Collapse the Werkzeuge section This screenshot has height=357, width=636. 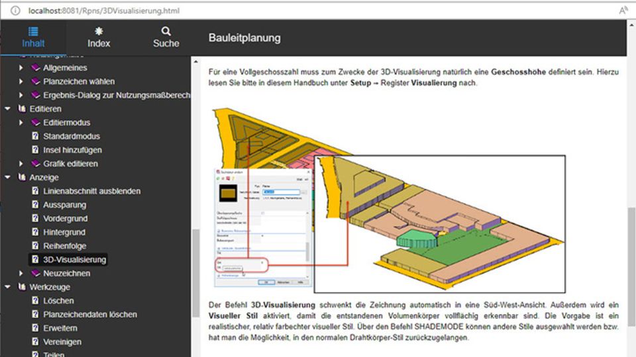tap(7, 287)
